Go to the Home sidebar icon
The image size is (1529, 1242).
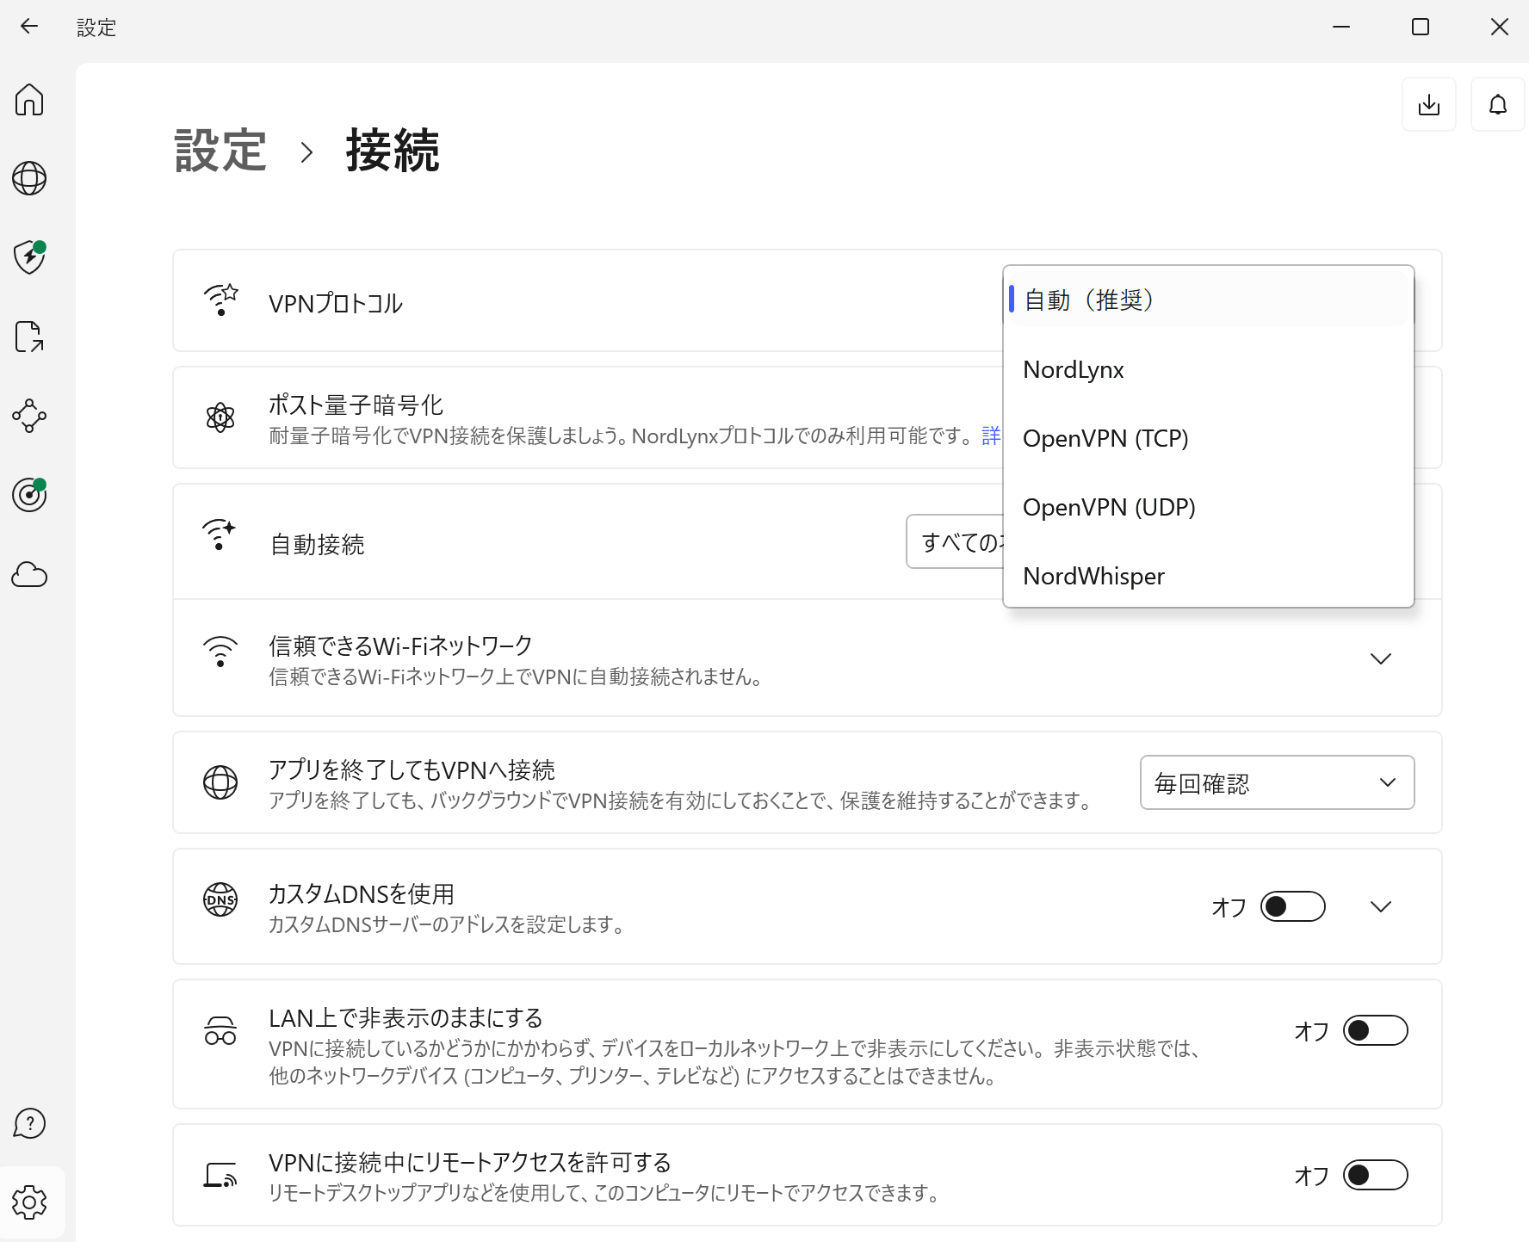tap(29, 100)
